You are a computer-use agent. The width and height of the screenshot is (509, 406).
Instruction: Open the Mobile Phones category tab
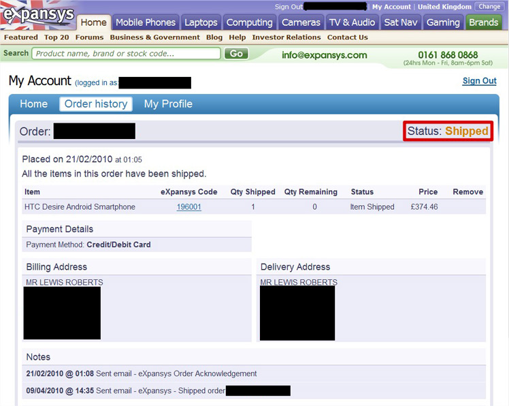[146, 22]
